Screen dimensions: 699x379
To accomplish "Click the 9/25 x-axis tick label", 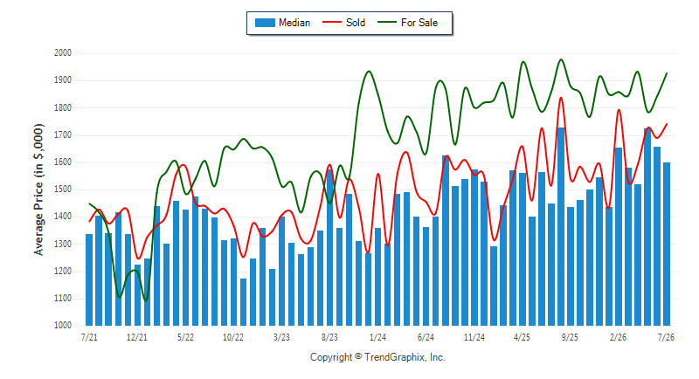I will (x=570, y=337).
